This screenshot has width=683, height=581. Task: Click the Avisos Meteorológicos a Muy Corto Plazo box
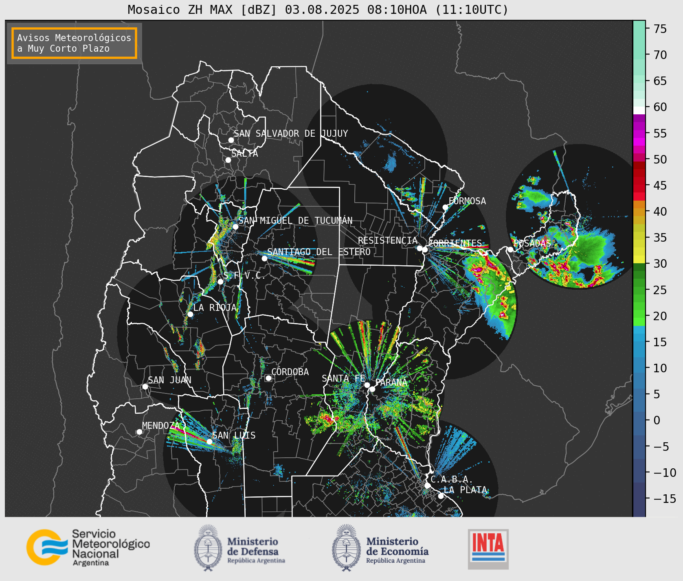point(74,43)
